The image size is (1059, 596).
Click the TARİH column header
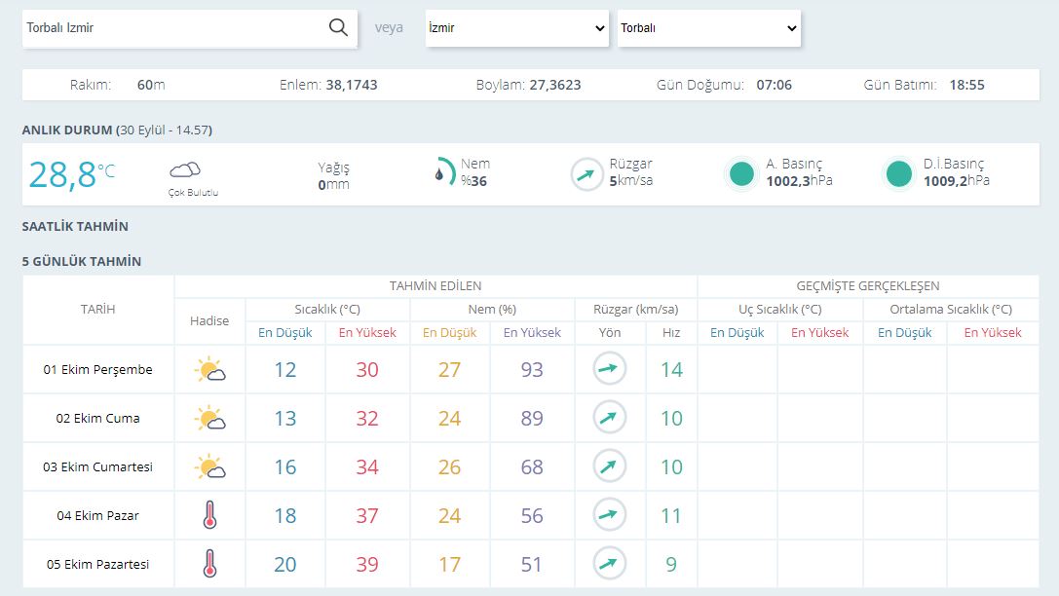(98, 309)
